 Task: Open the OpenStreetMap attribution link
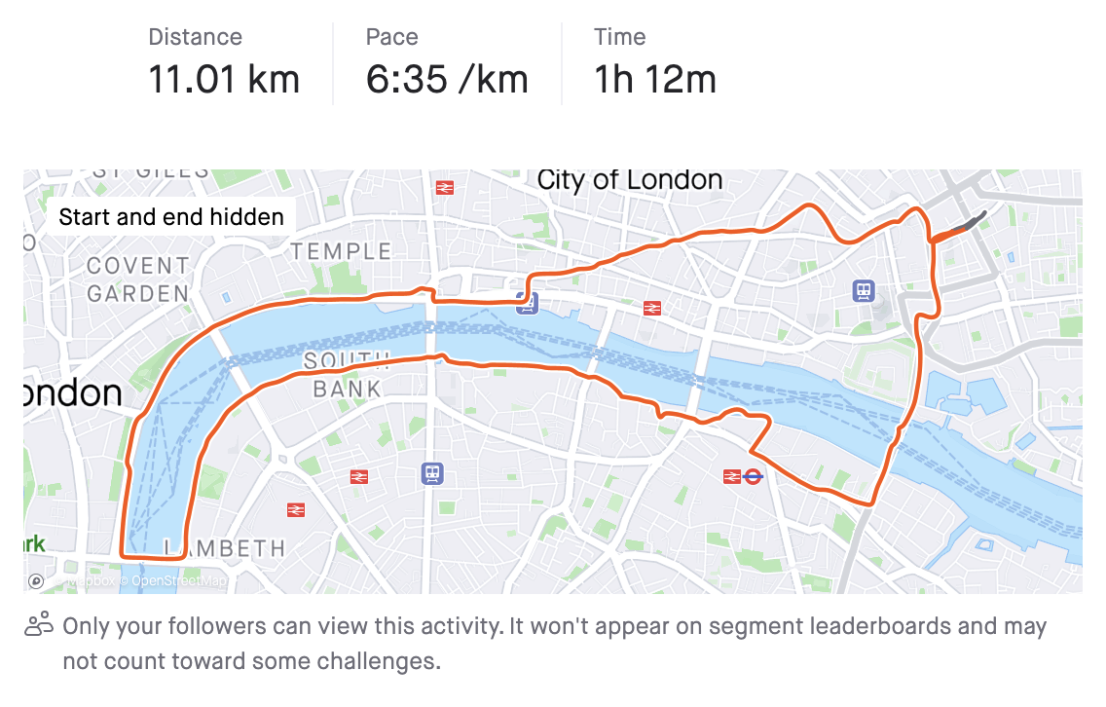coord(178,581)
